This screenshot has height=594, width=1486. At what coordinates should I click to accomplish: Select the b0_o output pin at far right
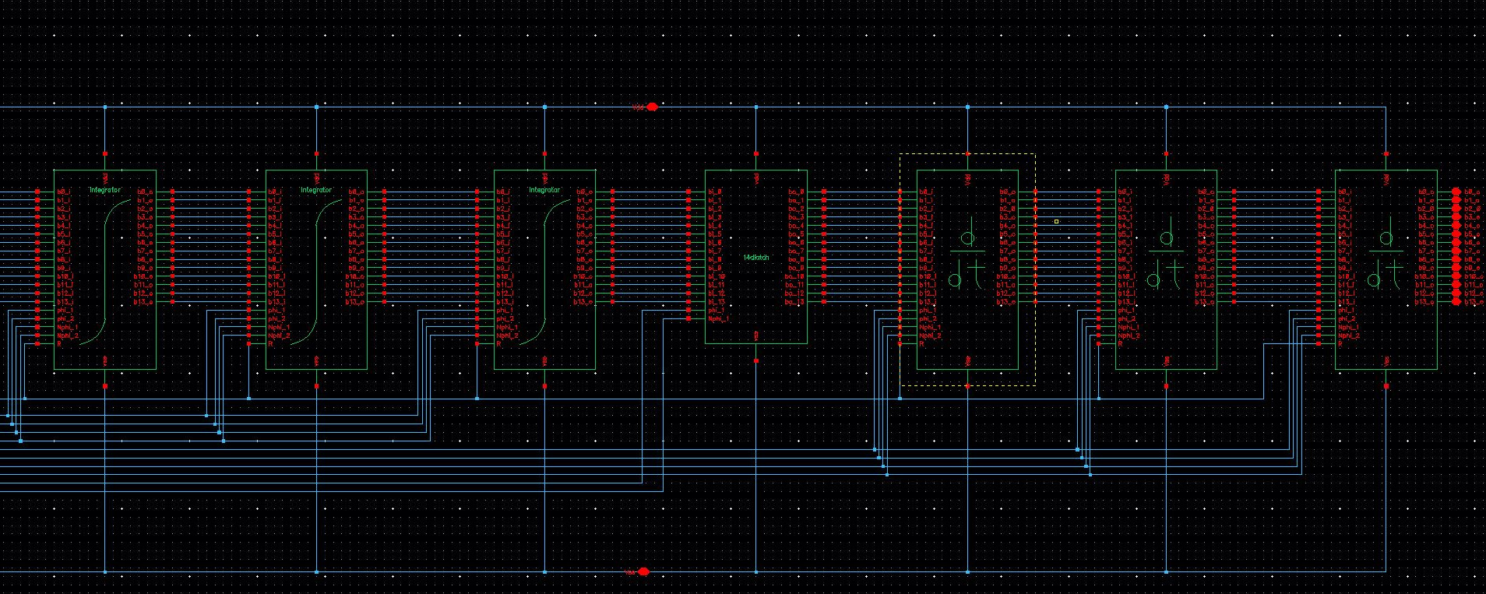1456,192
